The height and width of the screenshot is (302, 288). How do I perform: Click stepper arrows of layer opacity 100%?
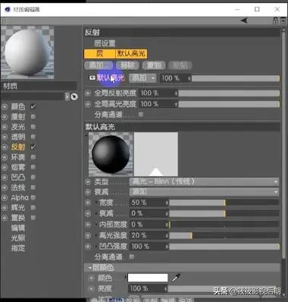(189, 78)
